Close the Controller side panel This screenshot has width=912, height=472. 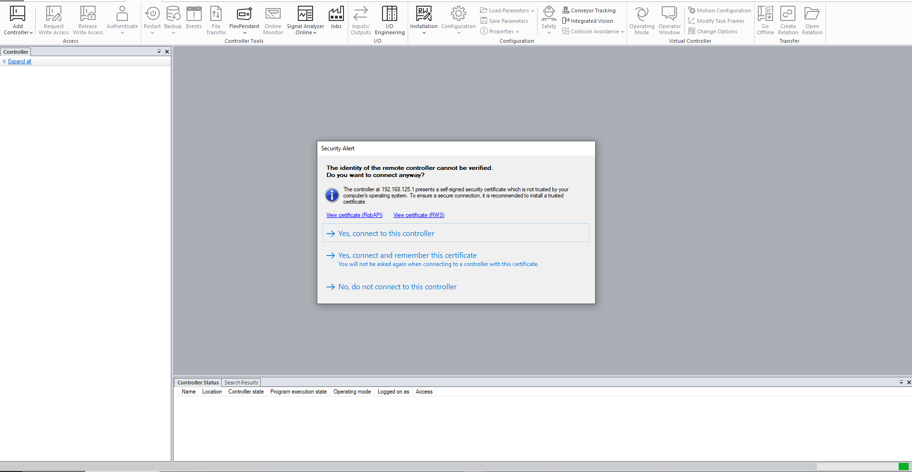tap(167, 51)
